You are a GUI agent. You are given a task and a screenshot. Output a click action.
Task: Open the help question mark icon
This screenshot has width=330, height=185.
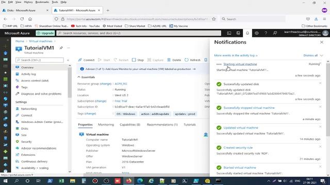pos(266,33)
